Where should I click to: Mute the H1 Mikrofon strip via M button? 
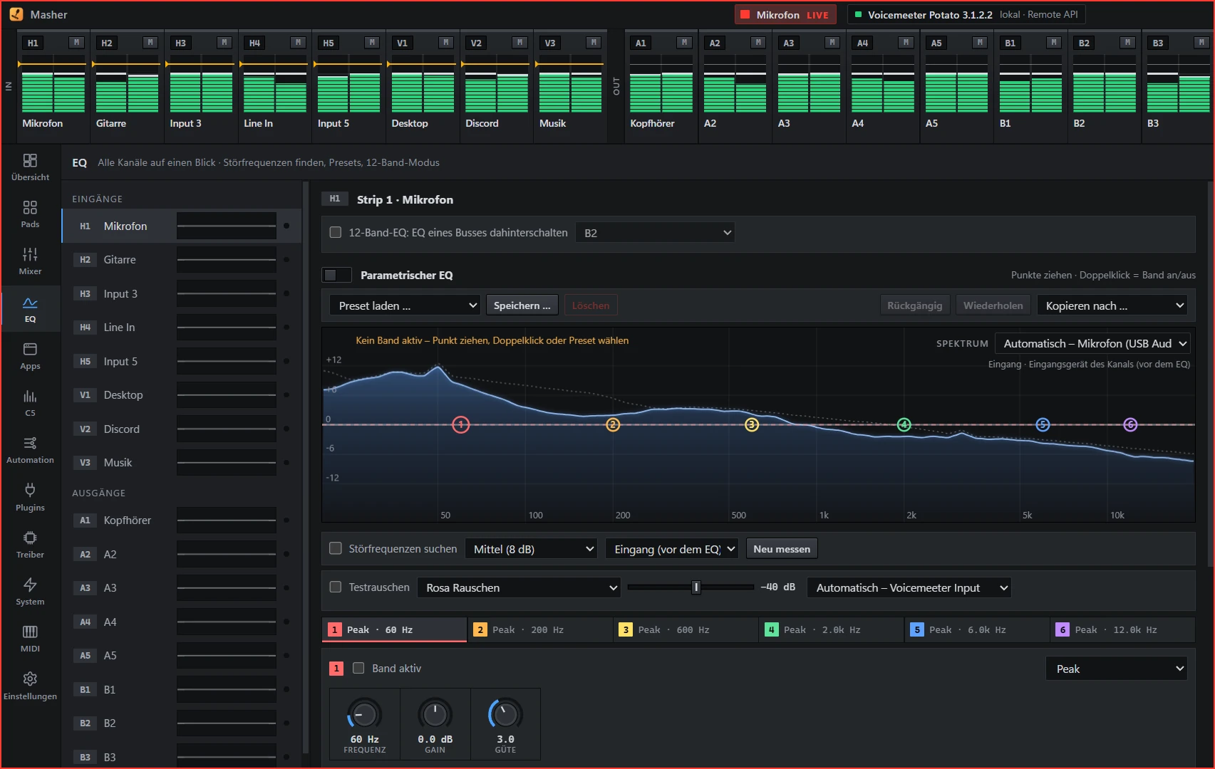pyautogui.click(x=76, y=43)
